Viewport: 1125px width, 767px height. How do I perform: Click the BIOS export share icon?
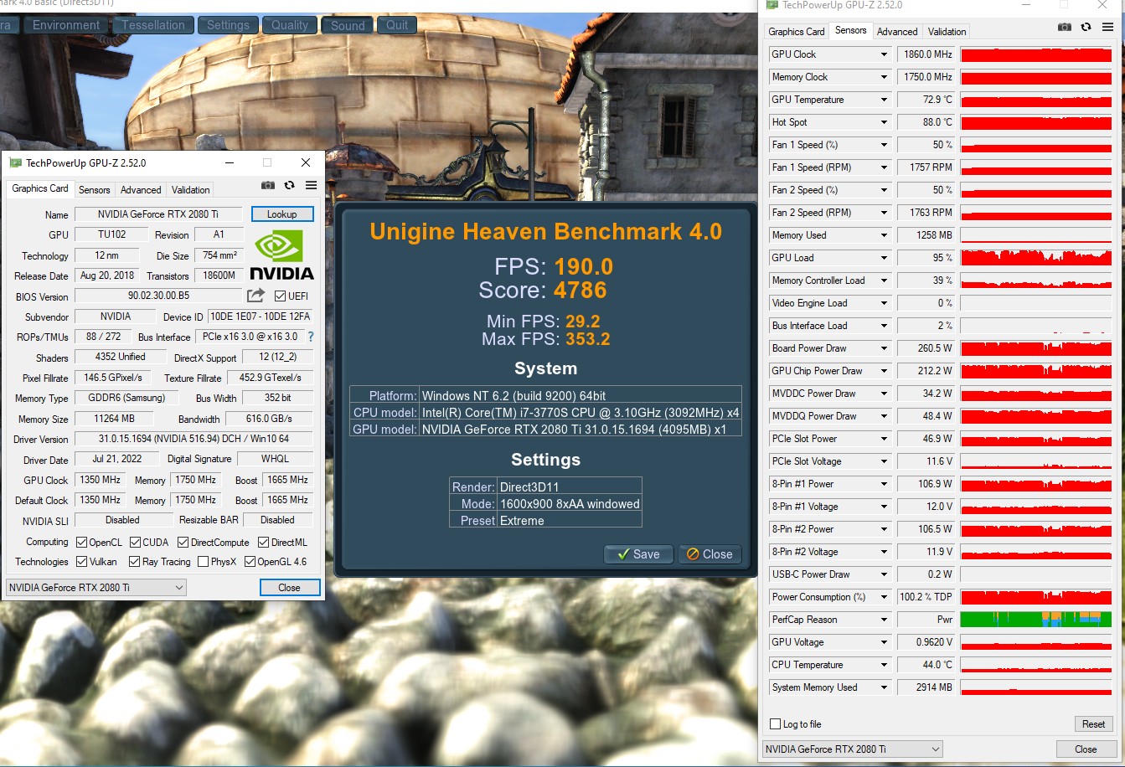pyautogui.click(x=255, y=296)
